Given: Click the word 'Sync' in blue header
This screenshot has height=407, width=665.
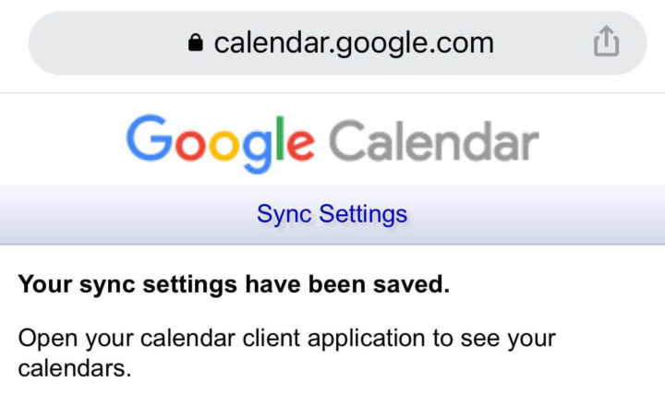Looking at the screenshot, I should 284,214.
